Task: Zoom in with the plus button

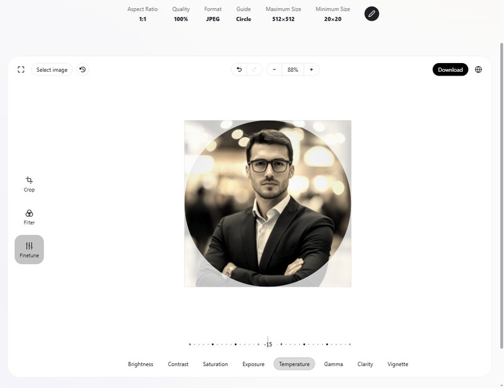Action: click(x=311, y=69)
